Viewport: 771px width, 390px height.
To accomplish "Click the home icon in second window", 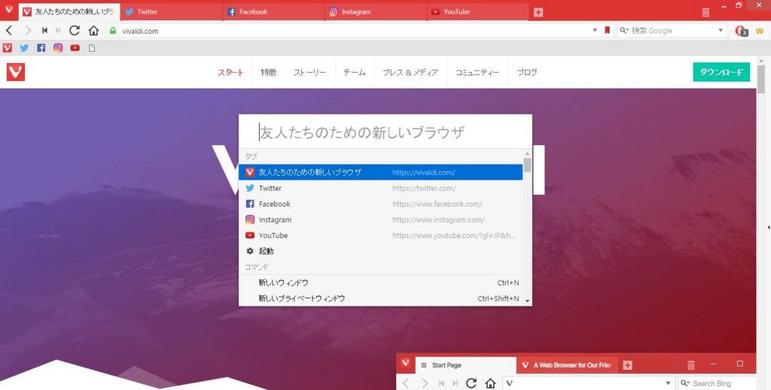I will pyautogui.click(x=490, y=383).
